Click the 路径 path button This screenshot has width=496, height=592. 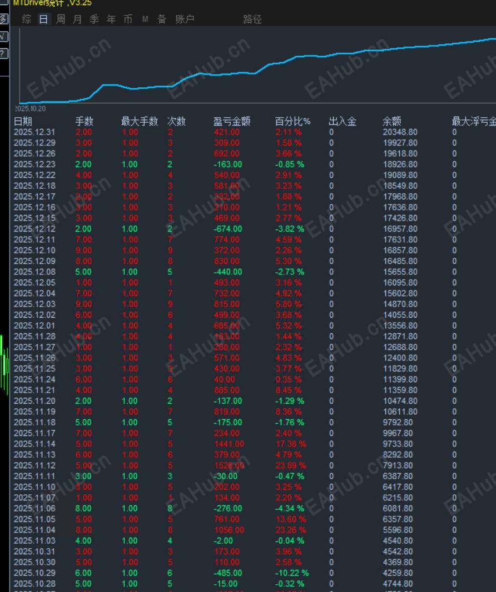coord(252,19)
